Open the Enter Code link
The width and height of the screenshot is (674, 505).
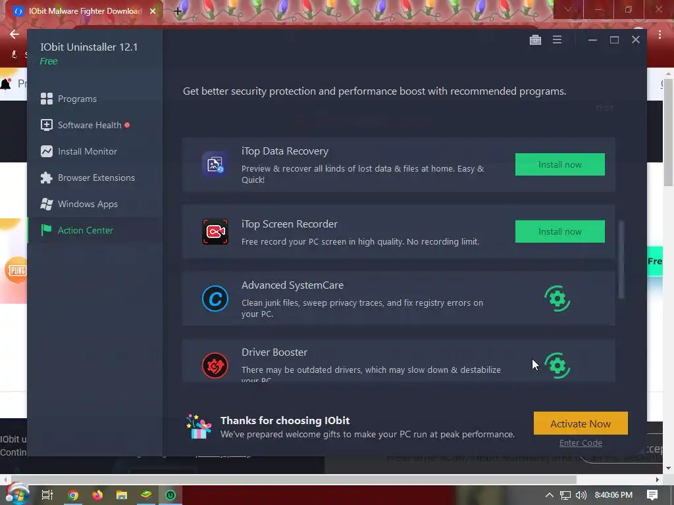coord(581,443)
